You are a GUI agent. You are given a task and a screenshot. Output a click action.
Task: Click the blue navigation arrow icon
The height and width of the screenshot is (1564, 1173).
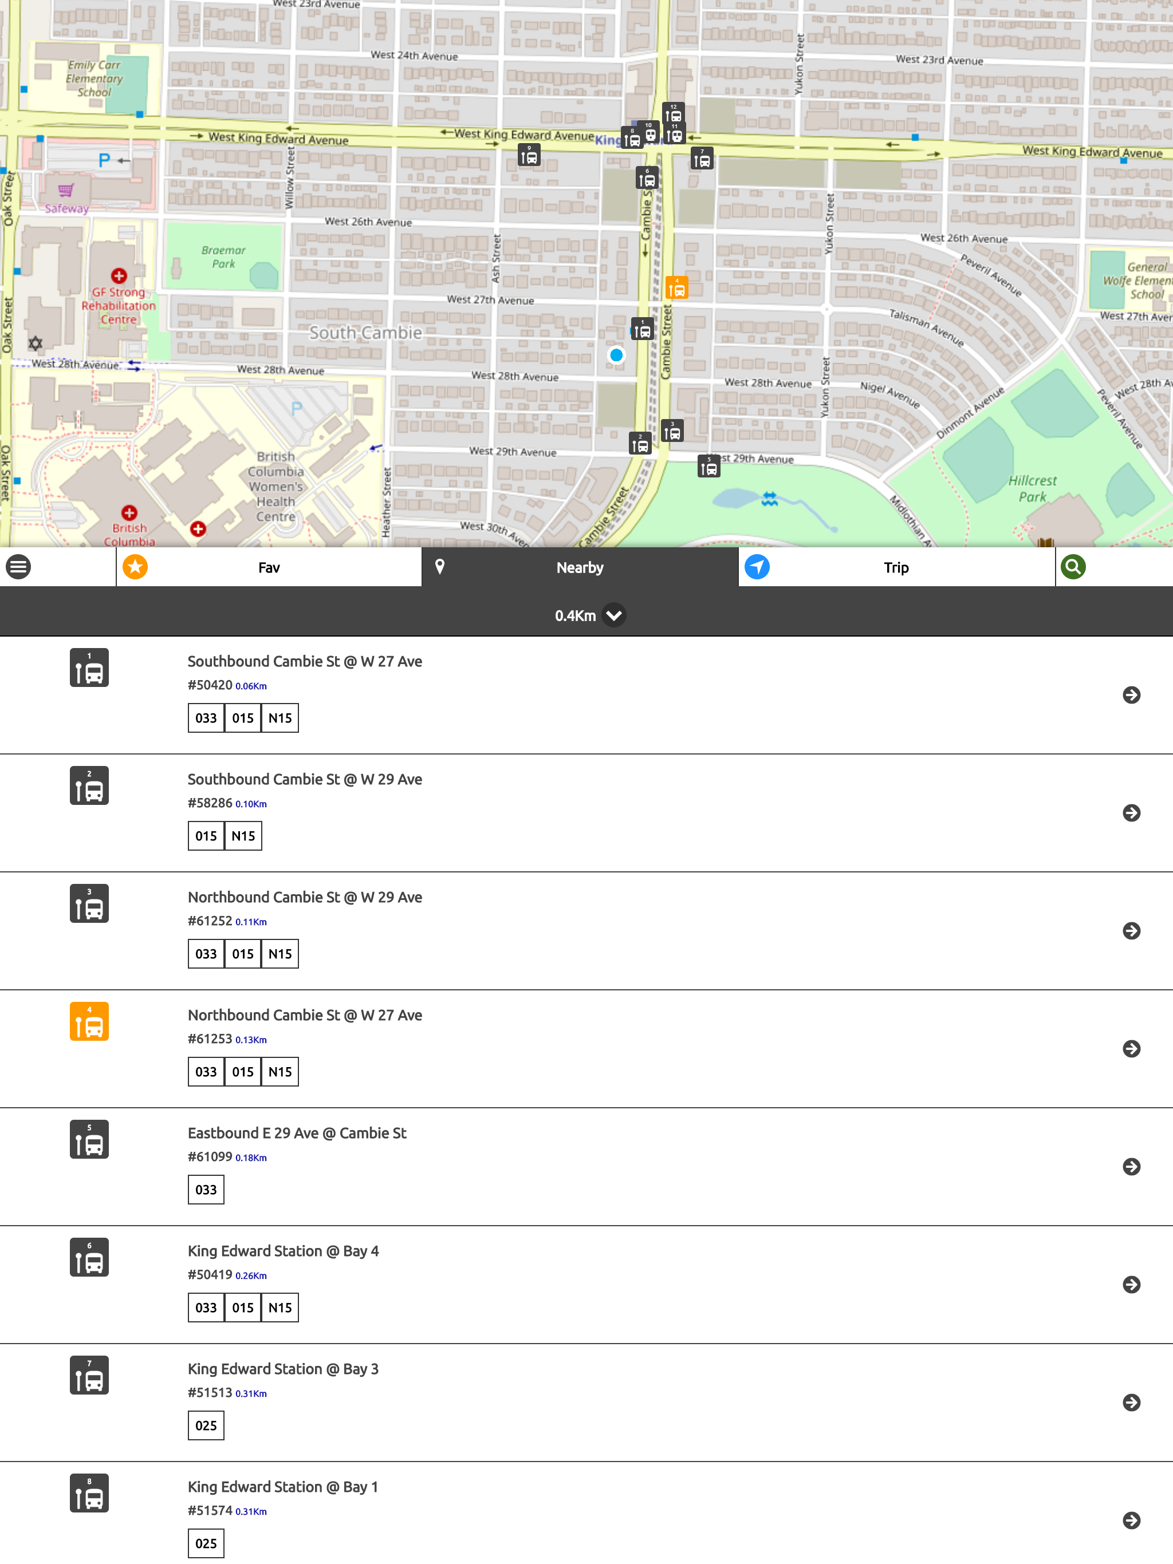click(x=757, y=567)
